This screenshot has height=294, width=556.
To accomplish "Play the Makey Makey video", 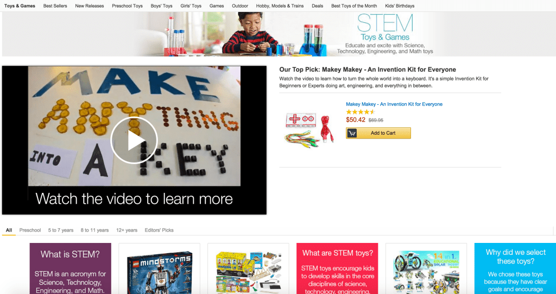I will point(134,140).
